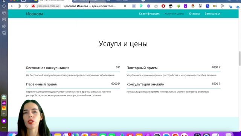This screenshot has height=136, width=241.
Task: Launch Alice assistant purple icon
Action: pyautogui.click(x=4, y=121)
